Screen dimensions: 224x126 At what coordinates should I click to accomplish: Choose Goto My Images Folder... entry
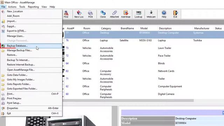point(31,79)
